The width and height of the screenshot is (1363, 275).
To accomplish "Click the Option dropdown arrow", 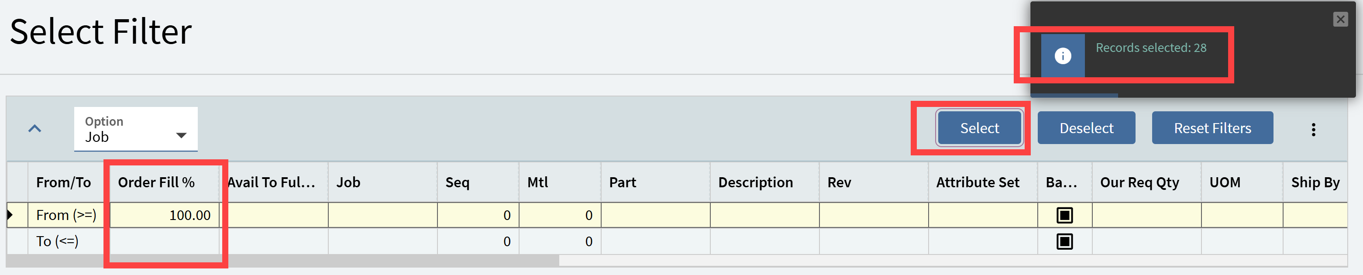I will pos(182,136).
